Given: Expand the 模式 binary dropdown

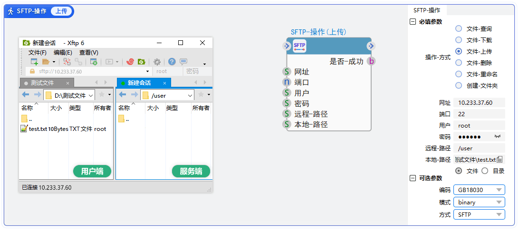Looking at the screenshot, I should 479,202.
